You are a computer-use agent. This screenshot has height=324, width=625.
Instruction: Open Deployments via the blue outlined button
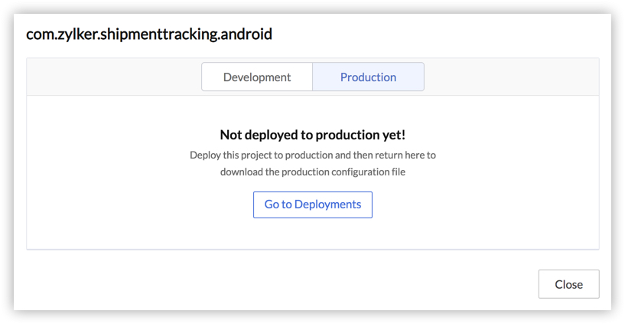point(312,205)
